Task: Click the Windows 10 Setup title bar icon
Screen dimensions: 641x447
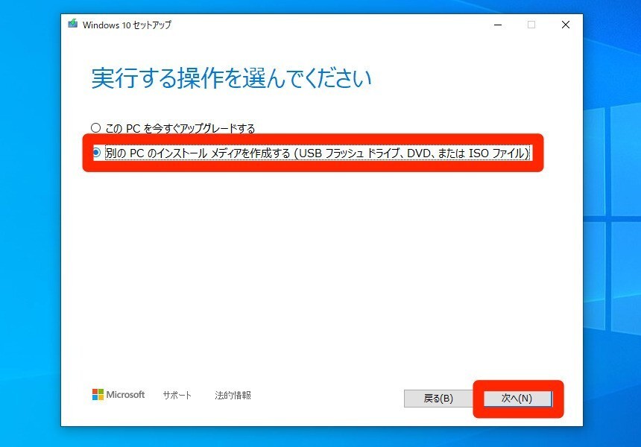Action: [x=73, y=24]
